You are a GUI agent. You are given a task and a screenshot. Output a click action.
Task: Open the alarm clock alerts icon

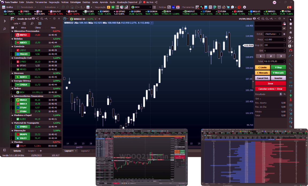(219, 7)
